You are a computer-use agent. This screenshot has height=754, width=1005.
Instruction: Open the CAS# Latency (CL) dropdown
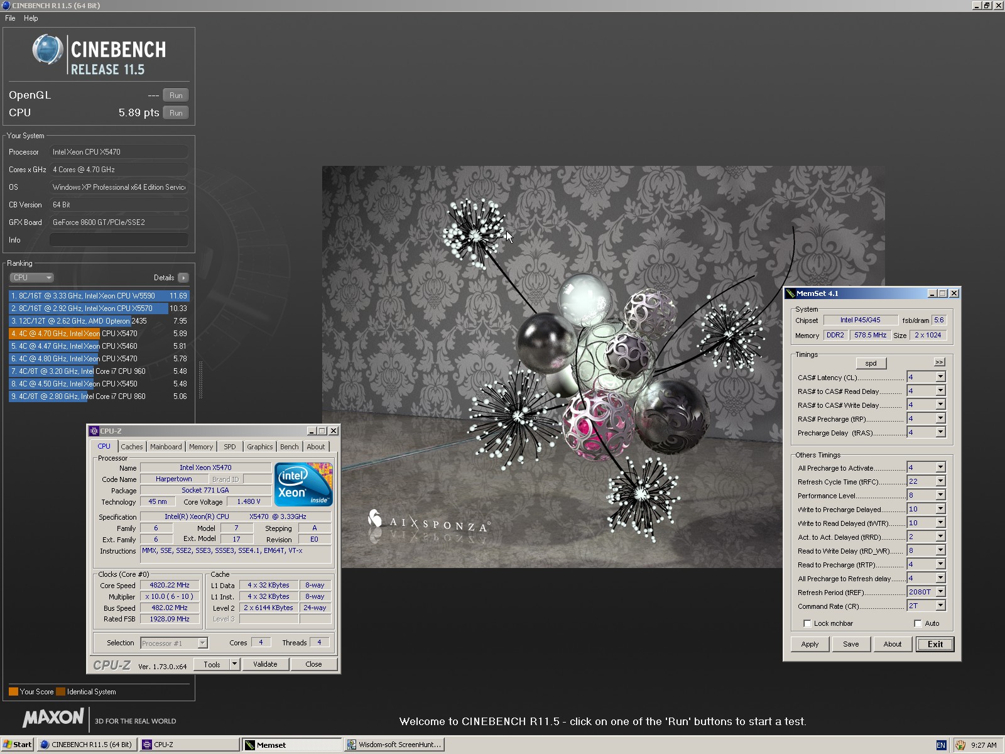940,377
